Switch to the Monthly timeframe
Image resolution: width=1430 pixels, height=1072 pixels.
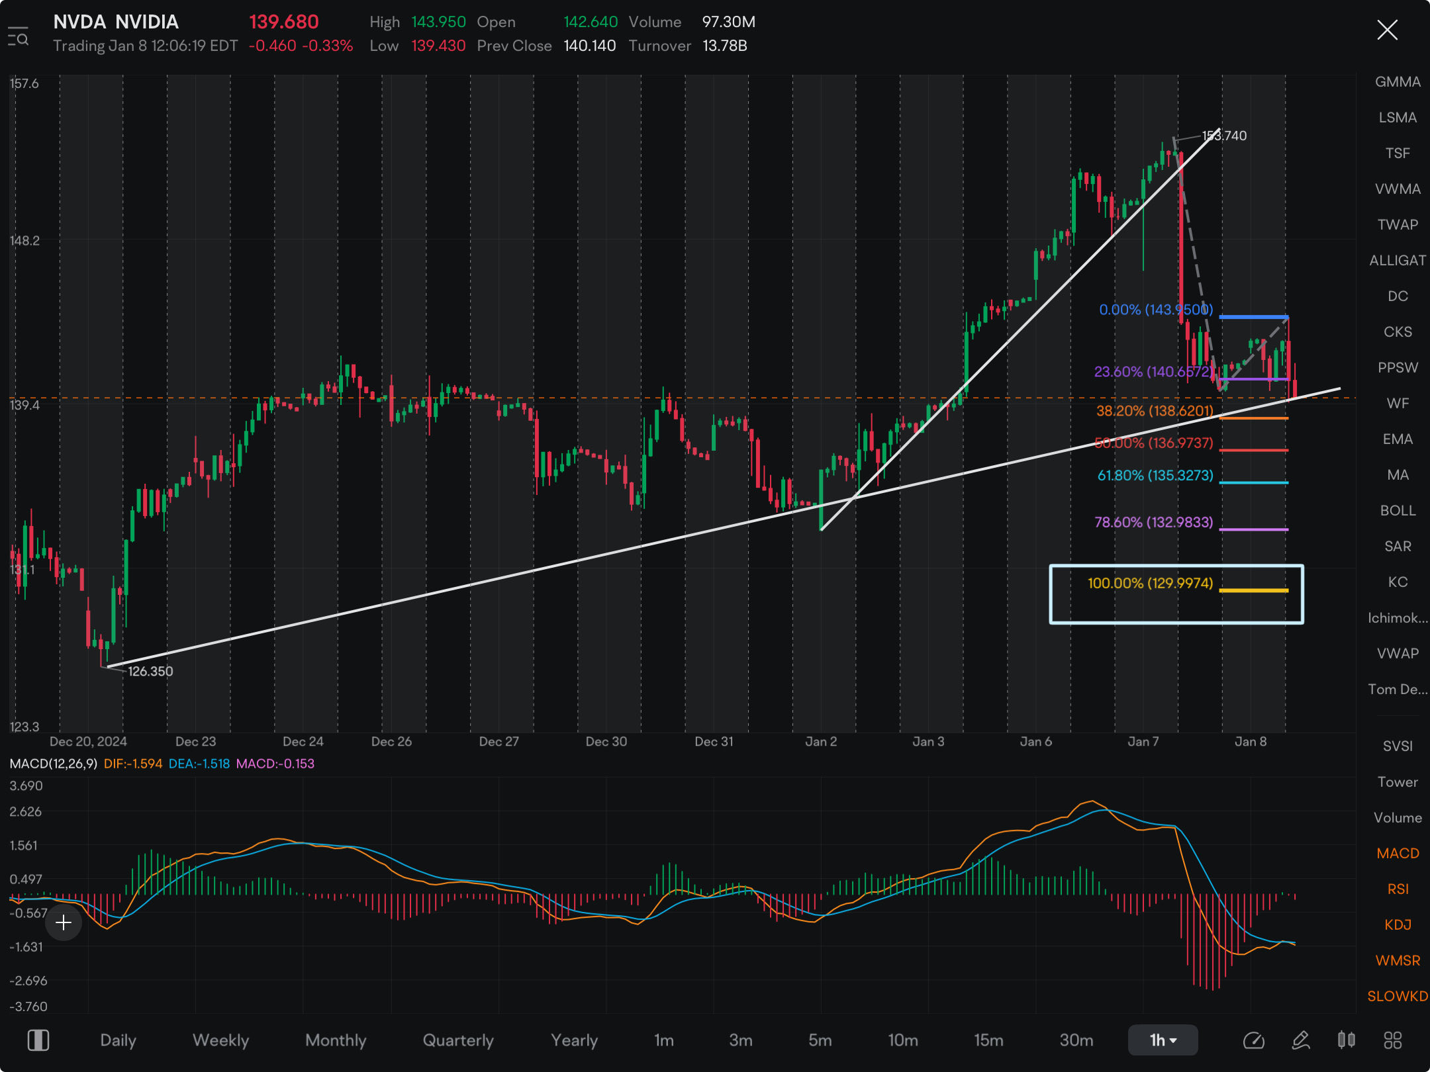coord(336,1040)
